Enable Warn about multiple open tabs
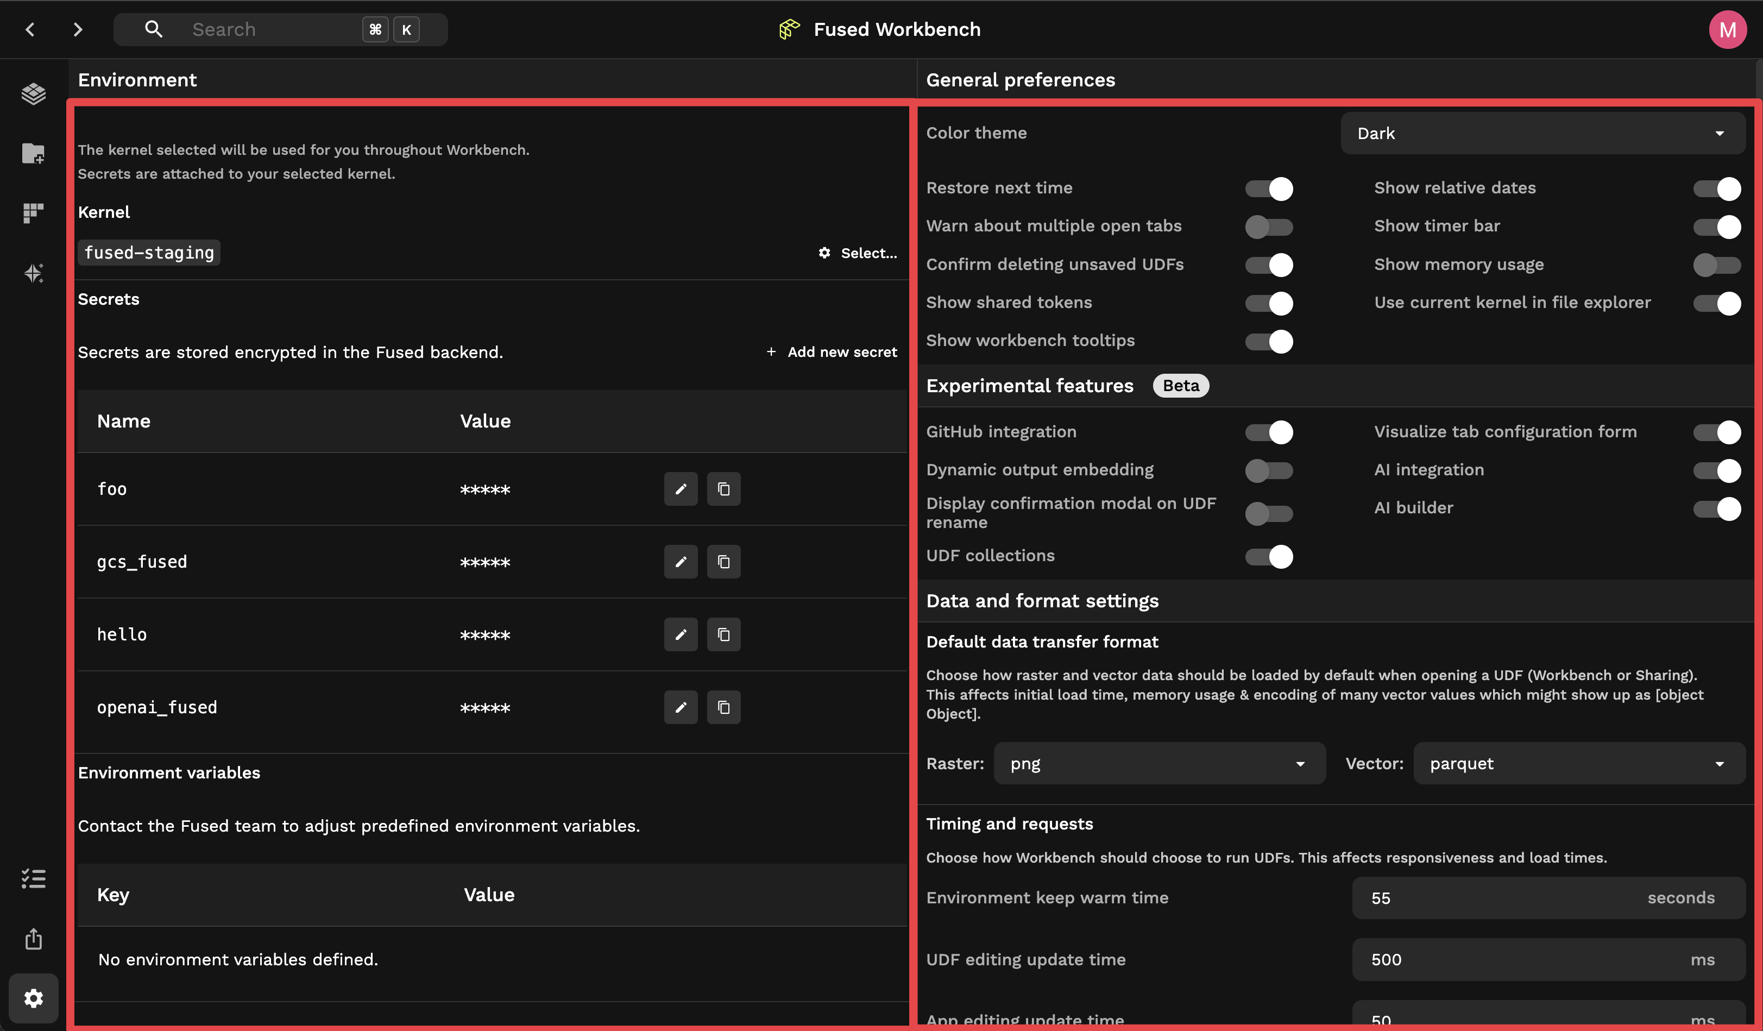The image size is (1763, 1031). pos(1268,227)
